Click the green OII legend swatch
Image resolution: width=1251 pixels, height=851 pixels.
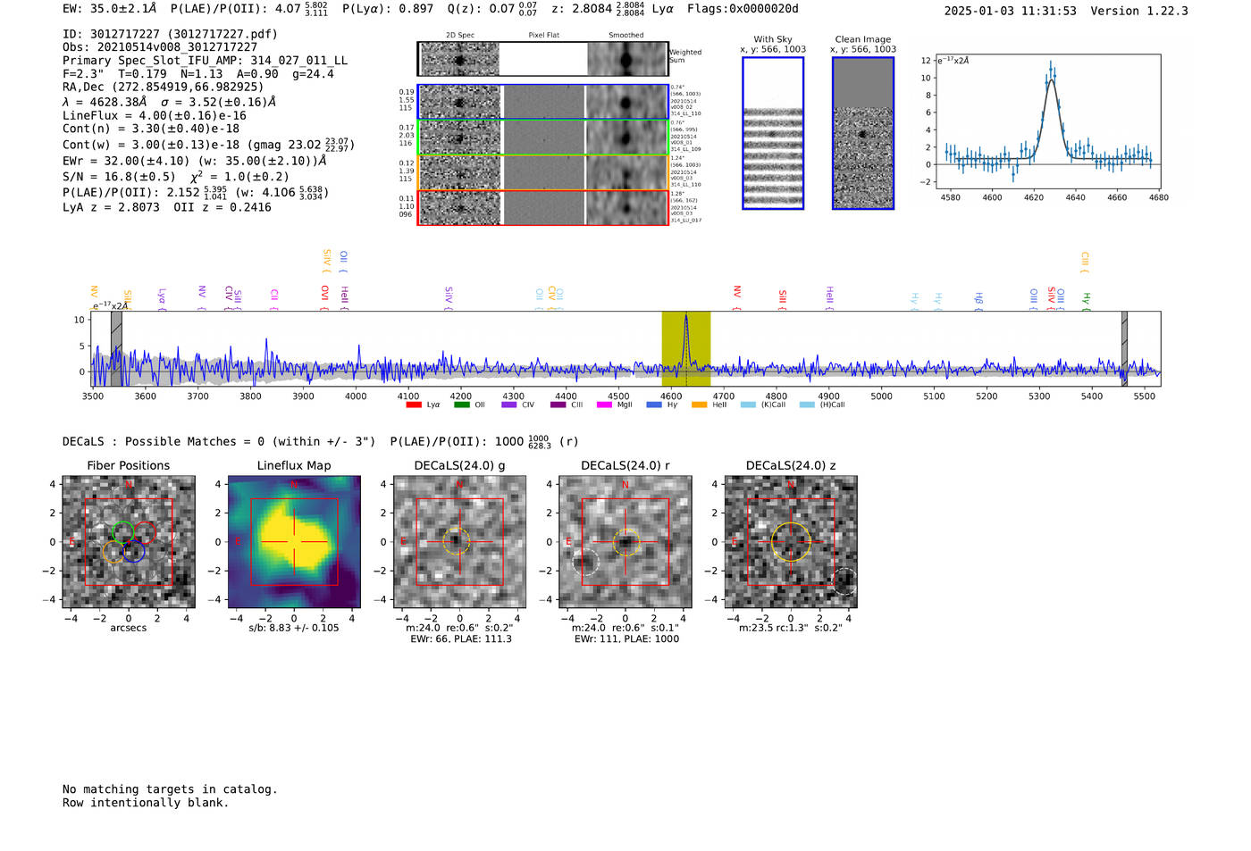click(461, 405)
